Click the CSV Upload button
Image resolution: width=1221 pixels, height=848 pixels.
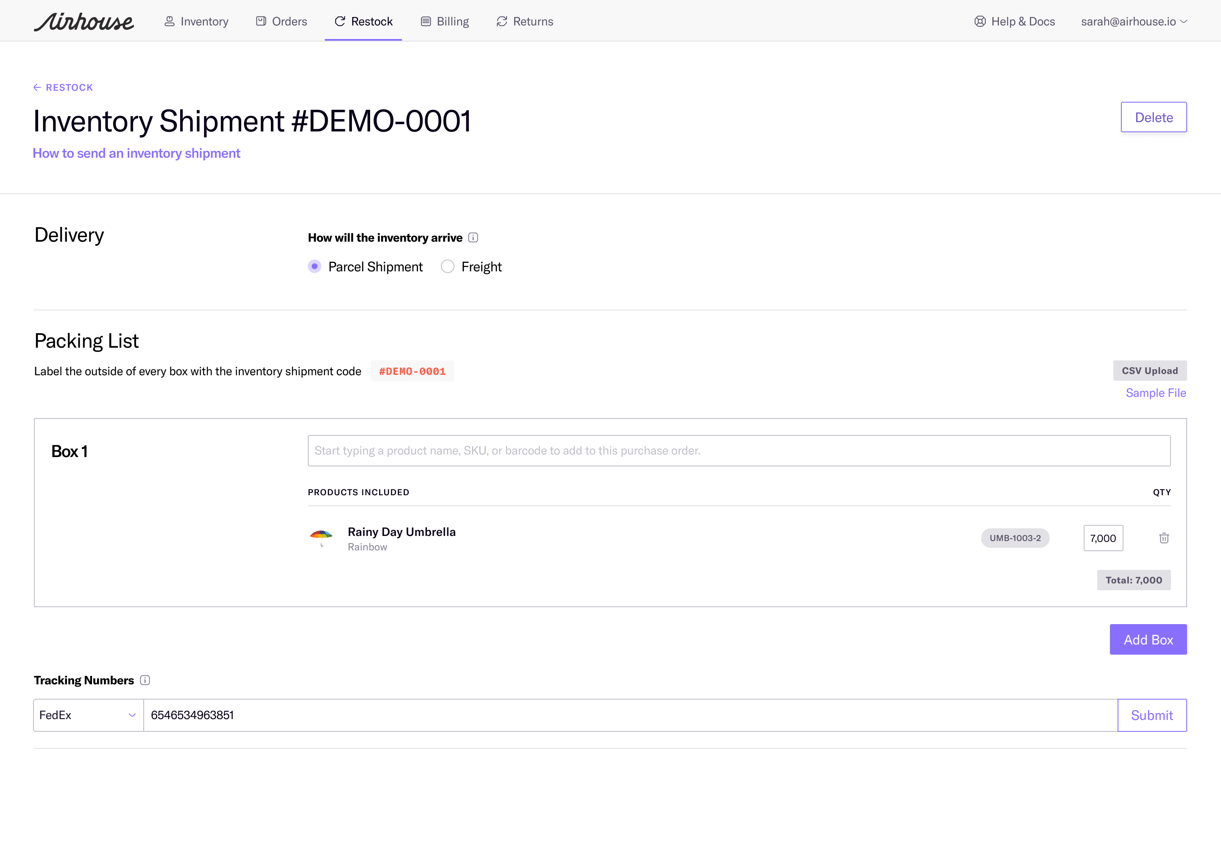[1149, 370]
